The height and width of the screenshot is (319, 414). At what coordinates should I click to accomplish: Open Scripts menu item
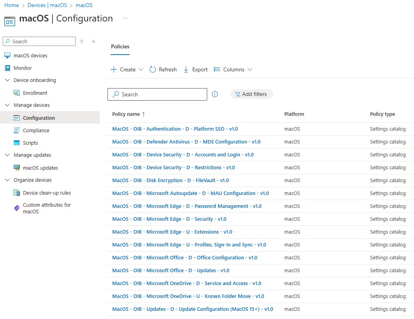[30, 143]
